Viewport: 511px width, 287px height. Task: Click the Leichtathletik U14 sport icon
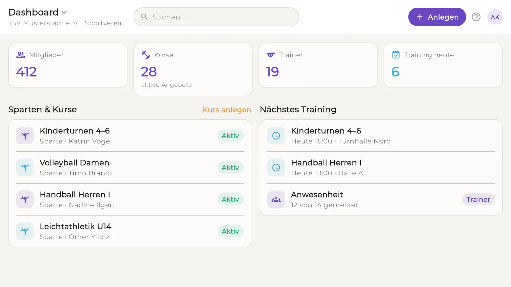coord(25,231)
